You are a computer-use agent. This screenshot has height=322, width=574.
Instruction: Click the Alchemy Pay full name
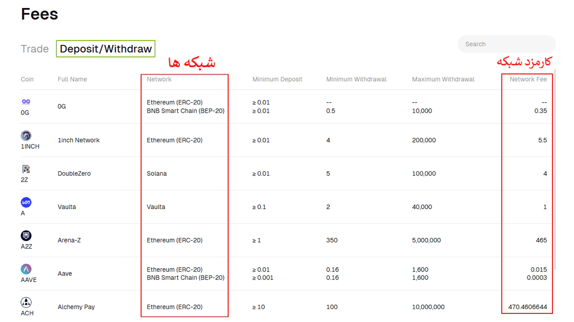click(76, 307)
